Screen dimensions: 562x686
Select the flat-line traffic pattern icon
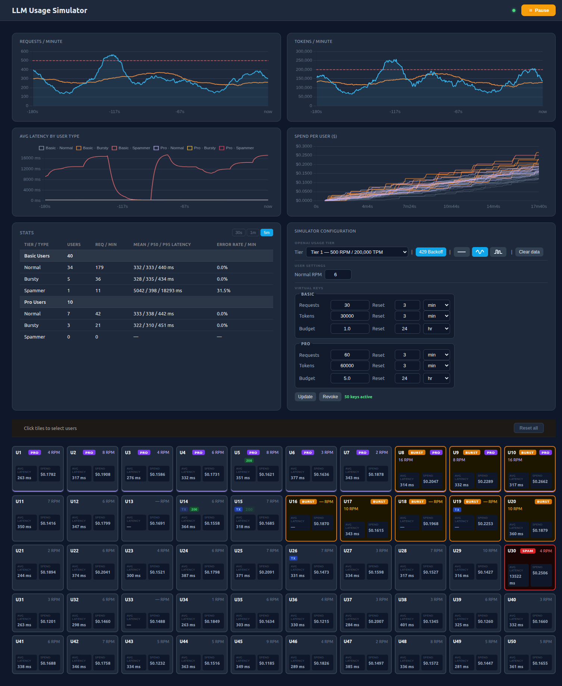pos(461,252)
